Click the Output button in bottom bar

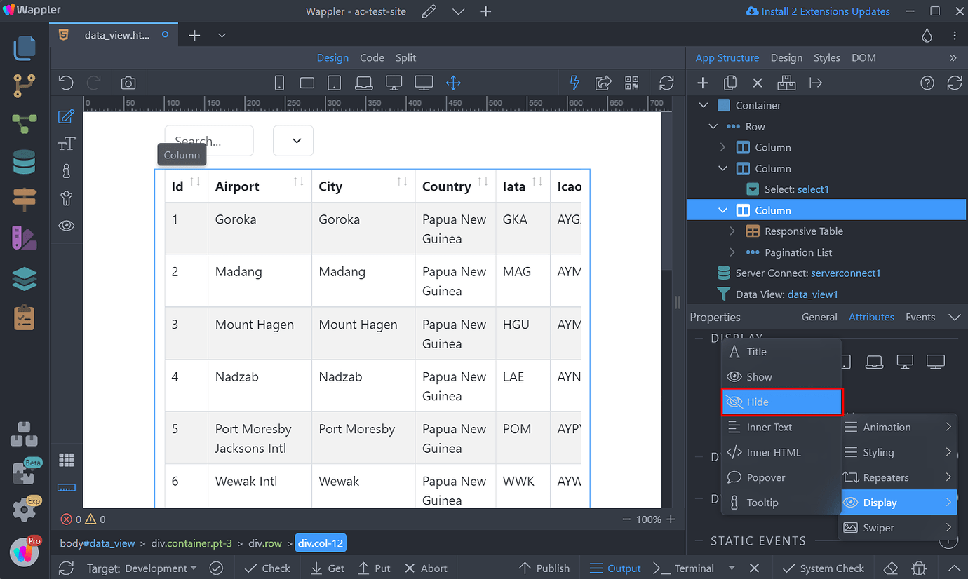tap(615, 568)
